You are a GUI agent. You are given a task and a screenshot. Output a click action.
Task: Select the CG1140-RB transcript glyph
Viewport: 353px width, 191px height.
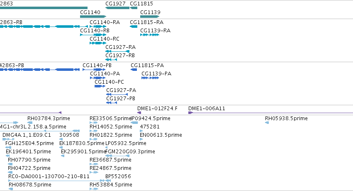(x=93, y=35)
